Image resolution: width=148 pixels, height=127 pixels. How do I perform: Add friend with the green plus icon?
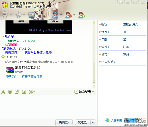click(82, 15)
